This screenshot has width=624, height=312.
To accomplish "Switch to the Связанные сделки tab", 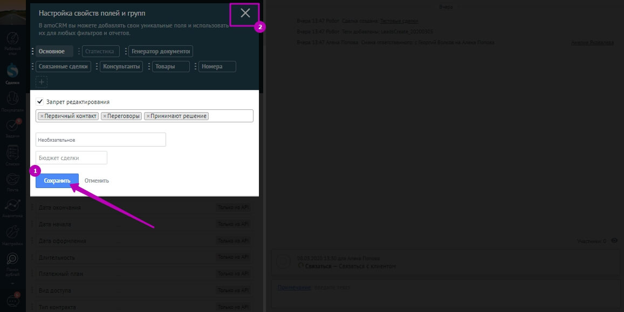I will point(64,66).
